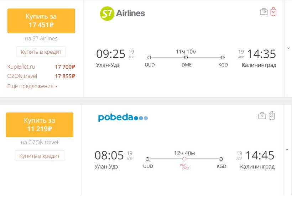Expand the S7 Airlines flight details chevron
This screenshot has height=197, width=292.
pos(288,48)
